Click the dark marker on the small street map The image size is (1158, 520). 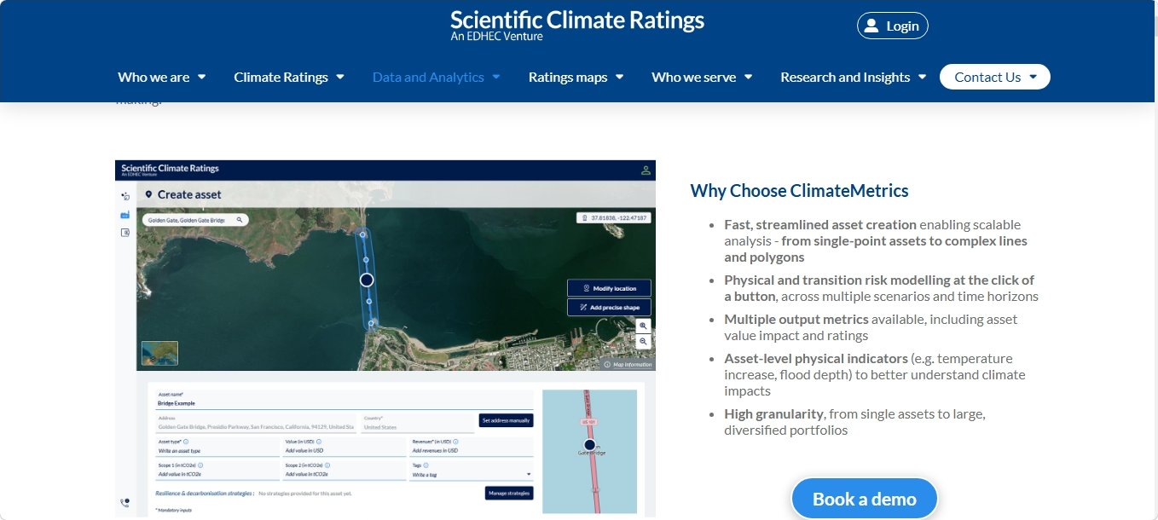(x=589, y=445)
